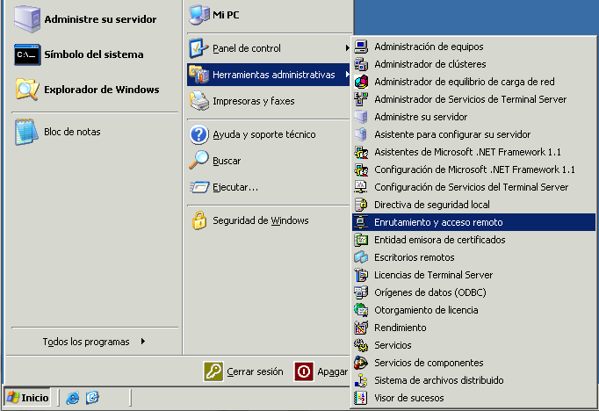Launch Internet Explorer from quick launch bar
The height and width of the screenshot is (411, 599).
coord(73,398)
